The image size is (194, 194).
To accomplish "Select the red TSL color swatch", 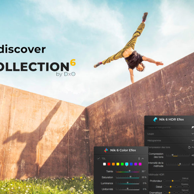I will 109,164.
